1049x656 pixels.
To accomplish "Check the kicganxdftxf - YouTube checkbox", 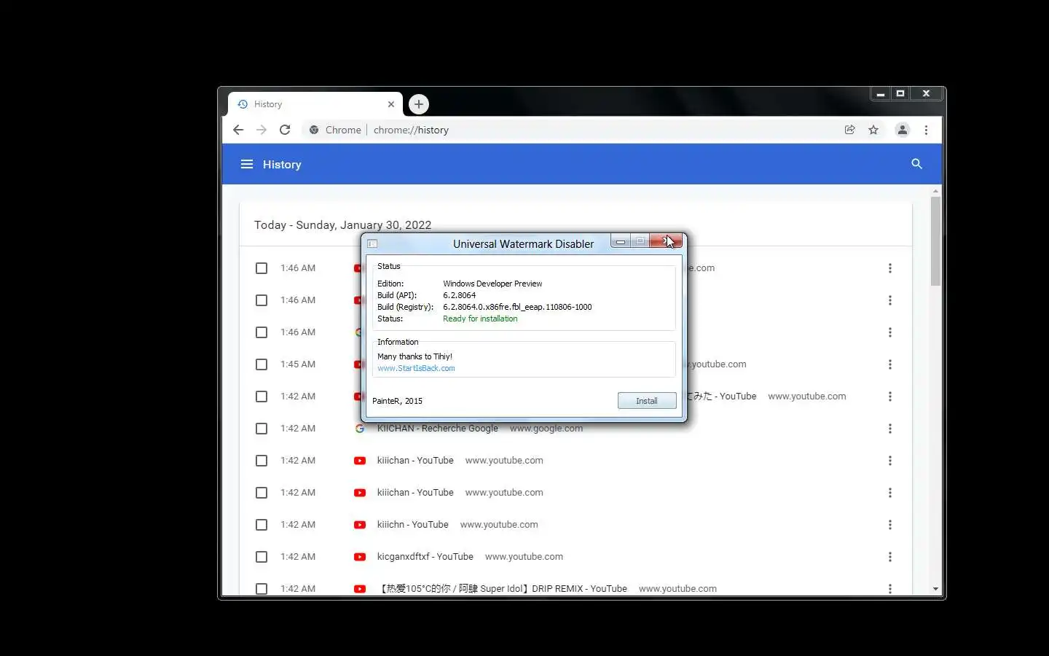I will coord(262,557).
